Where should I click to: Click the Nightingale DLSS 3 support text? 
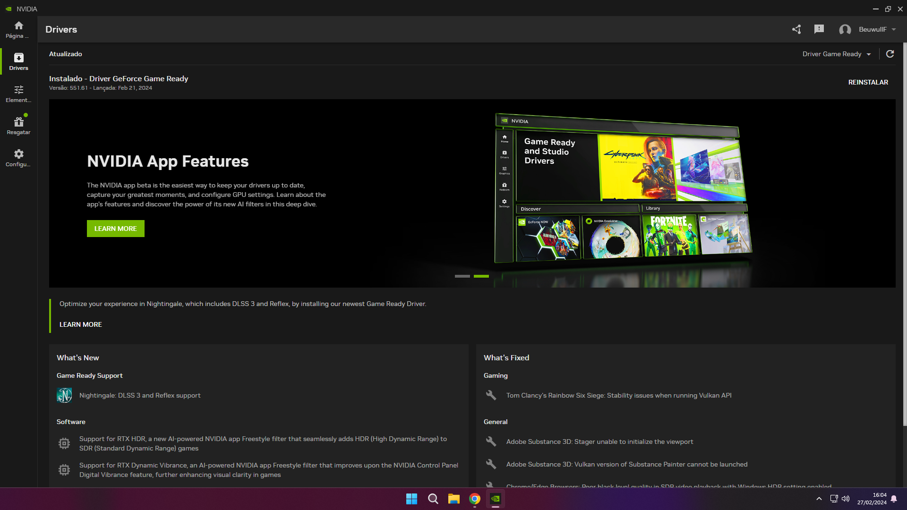tap(140, 395)
